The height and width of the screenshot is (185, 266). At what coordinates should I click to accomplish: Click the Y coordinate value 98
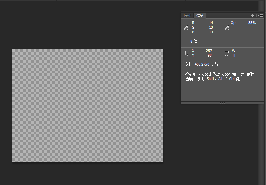tap(210, 55)
